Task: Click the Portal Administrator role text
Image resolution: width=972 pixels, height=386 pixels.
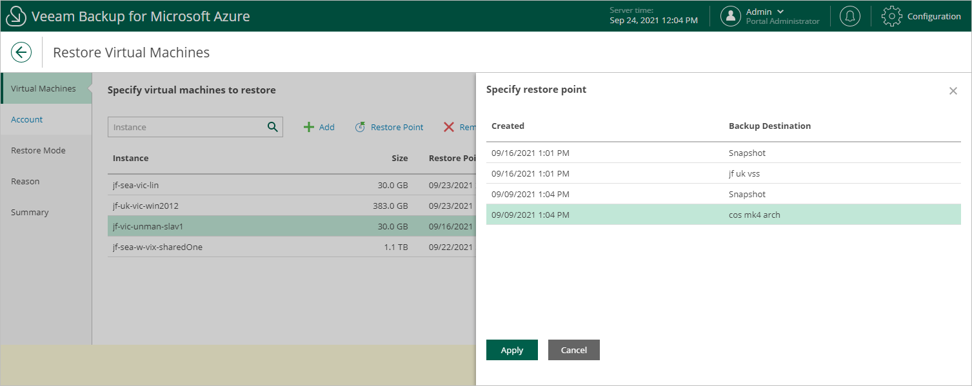Action: (x=782, y=21)
